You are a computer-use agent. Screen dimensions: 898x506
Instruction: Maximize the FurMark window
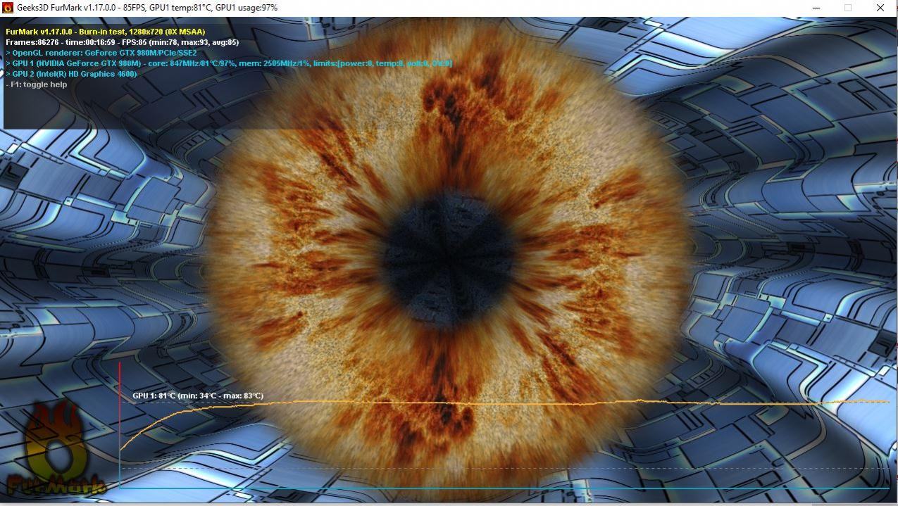(x=848, y=8)
